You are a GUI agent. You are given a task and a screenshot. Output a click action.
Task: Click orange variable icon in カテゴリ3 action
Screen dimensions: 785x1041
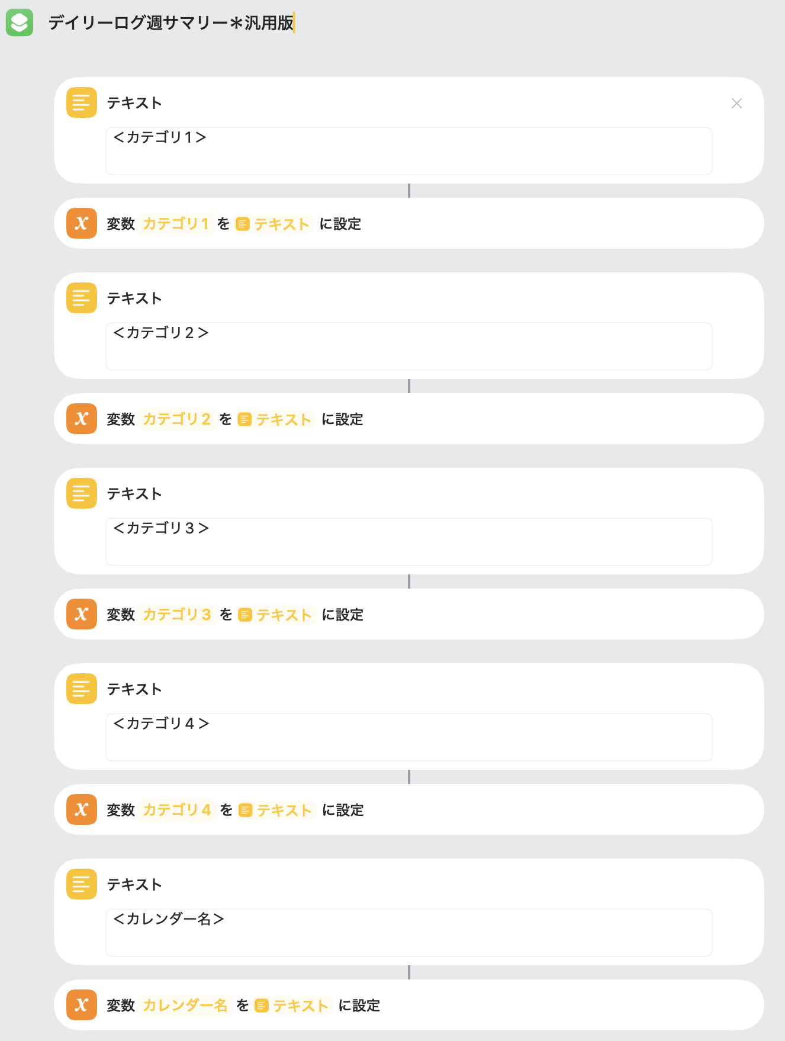pyautogui.click(x=82, y=614)
